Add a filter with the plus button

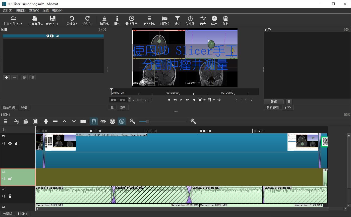(x=6, y=77)
